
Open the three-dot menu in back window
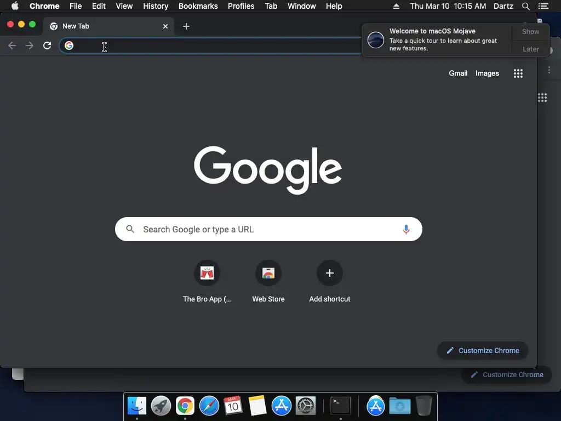[549, 70]
